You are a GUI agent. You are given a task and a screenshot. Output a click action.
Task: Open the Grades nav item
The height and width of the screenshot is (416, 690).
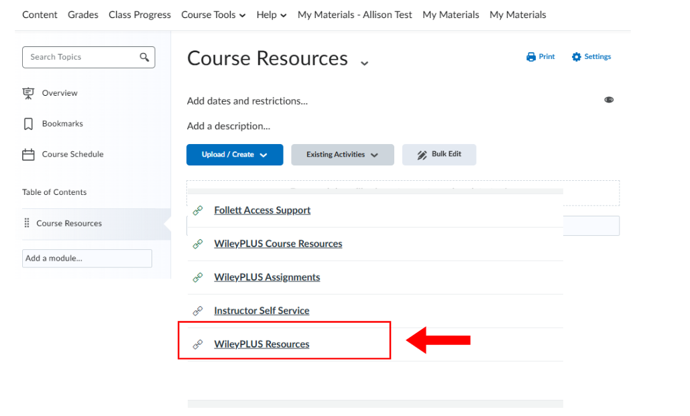pos(82,15)
